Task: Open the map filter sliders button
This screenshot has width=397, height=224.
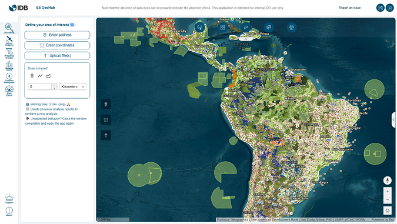Action: coord(106,120)
